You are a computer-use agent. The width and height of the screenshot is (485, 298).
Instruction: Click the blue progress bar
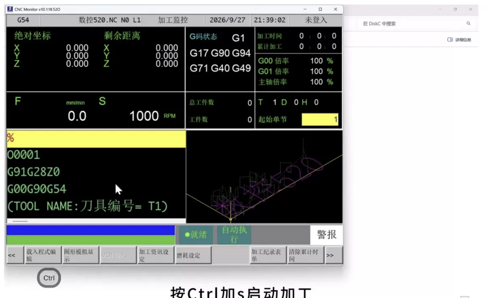coord(91,230)
